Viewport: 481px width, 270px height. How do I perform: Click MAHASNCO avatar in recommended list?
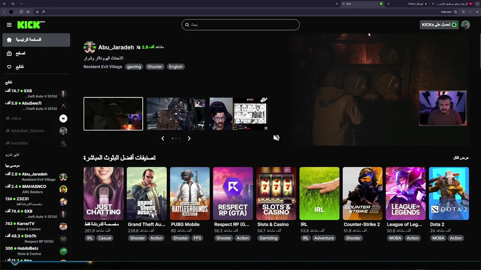(x=63, y=189)
